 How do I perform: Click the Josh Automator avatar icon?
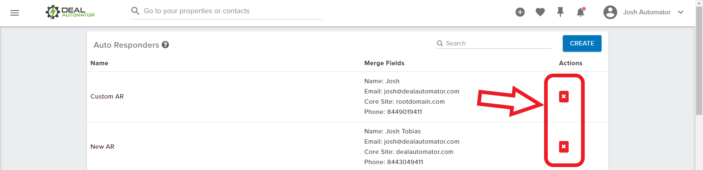(x=610, y=12)
